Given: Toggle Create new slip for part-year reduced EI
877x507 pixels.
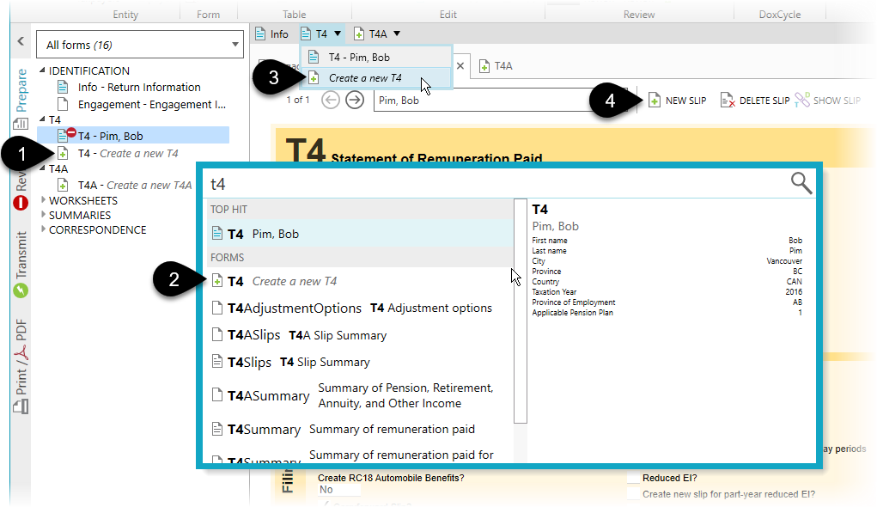Looking at the screenshot, I should click(633, 494).
